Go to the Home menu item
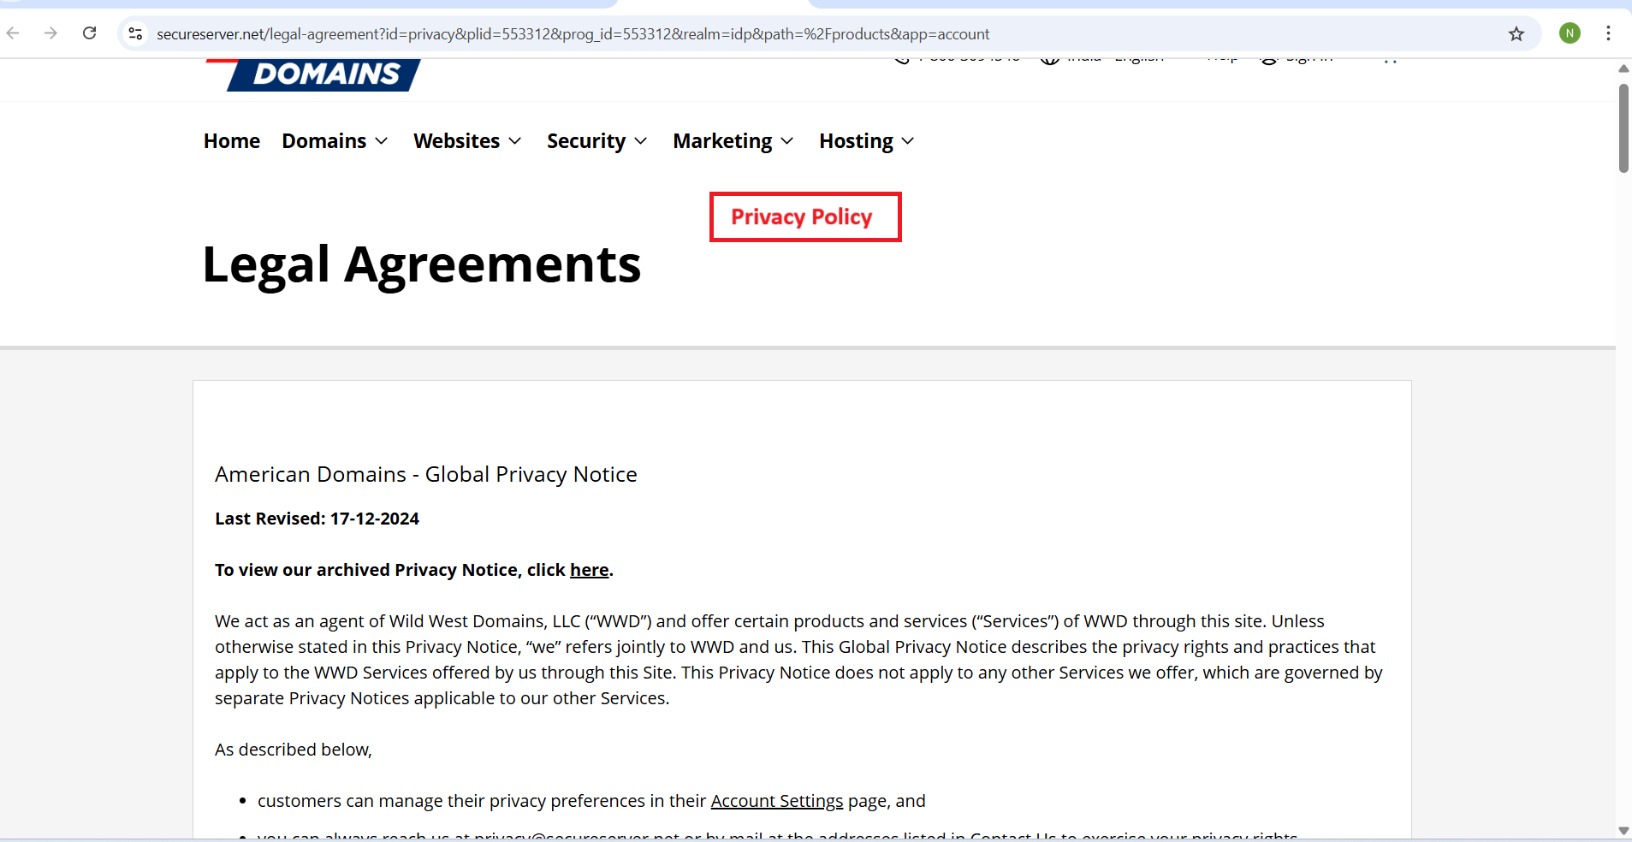Screen dimensions: 1632x842 pyautogui.click(x=232, y=141)
